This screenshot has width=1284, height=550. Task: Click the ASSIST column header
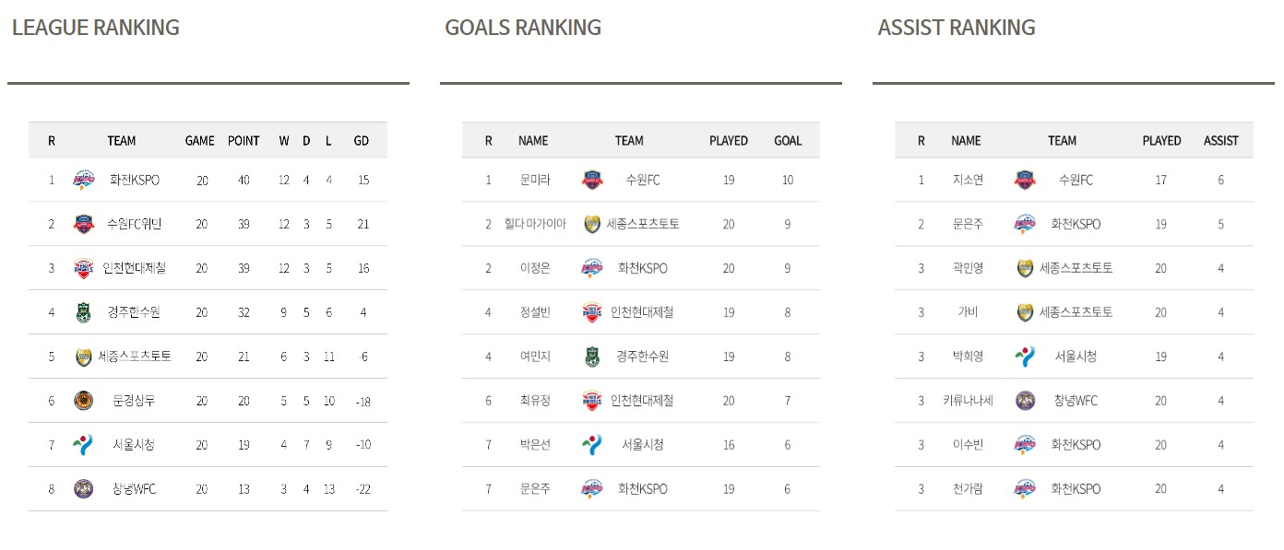pos(1221,141)
